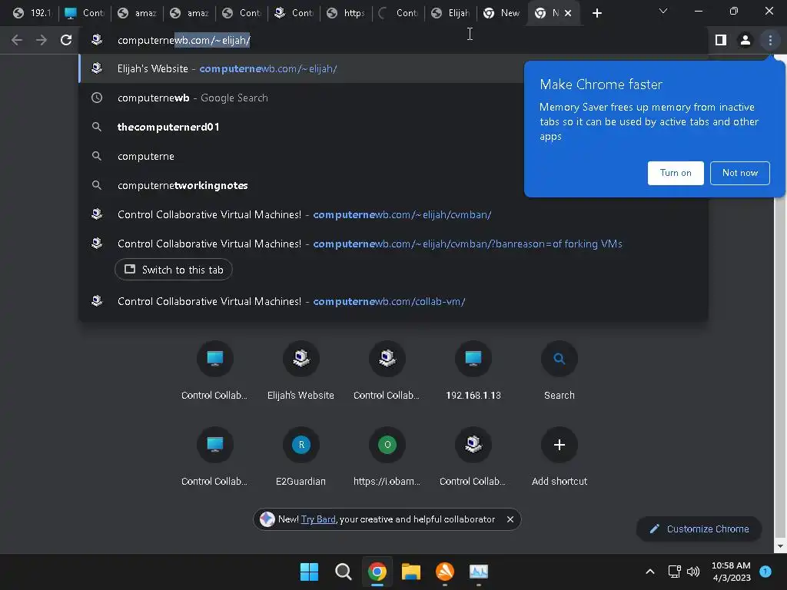
Task: Click Turn on for Memory Saver
Action: (676, 173)
